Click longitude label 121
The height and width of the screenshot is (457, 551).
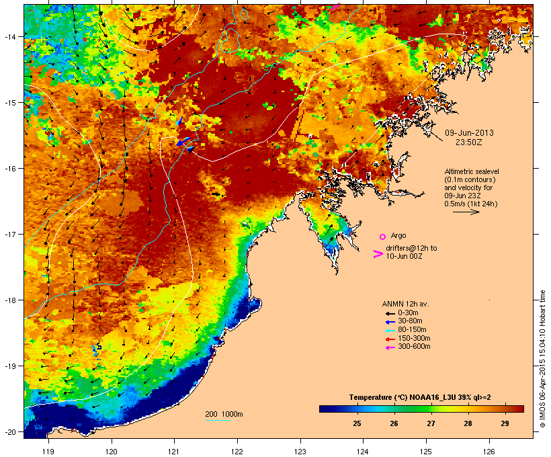[174, 452]
